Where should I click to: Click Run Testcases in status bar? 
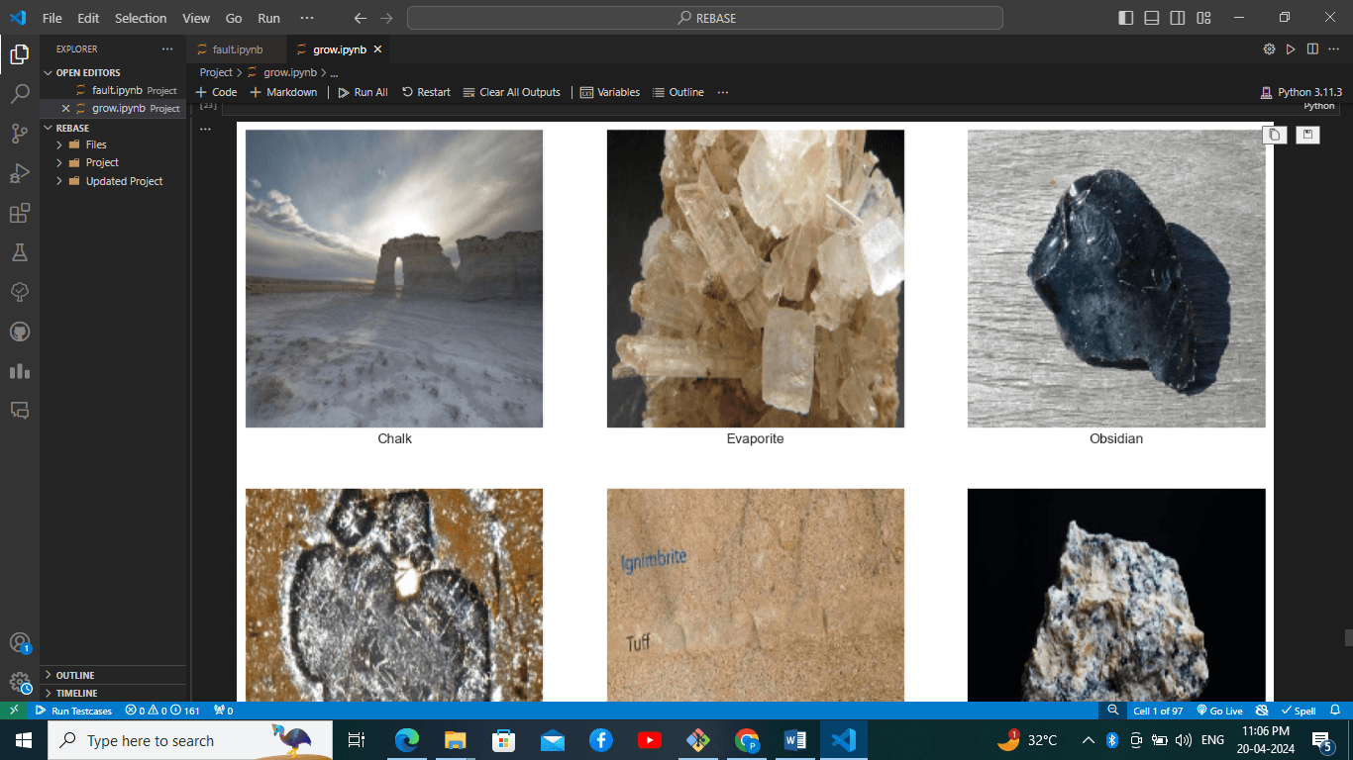point(74,711)
